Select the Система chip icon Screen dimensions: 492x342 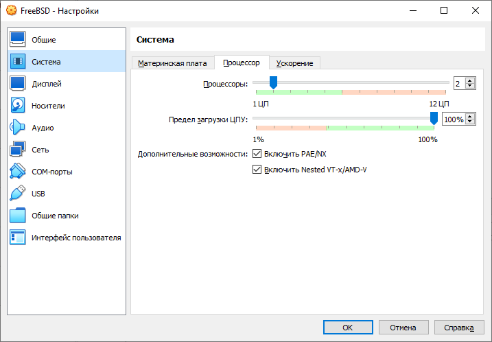(18, 62)
